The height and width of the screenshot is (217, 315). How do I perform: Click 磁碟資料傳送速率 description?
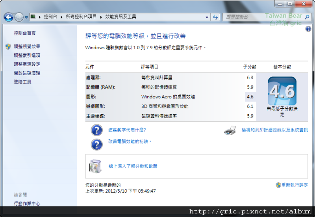159,116
